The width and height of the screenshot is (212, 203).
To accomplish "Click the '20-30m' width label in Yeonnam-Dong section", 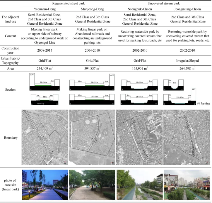I will tap(43, 82).
